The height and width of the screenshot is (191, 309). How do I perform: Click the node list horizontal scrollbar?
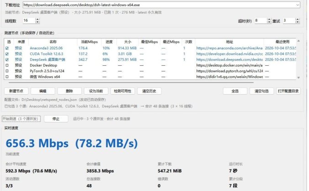click(131, 83)
